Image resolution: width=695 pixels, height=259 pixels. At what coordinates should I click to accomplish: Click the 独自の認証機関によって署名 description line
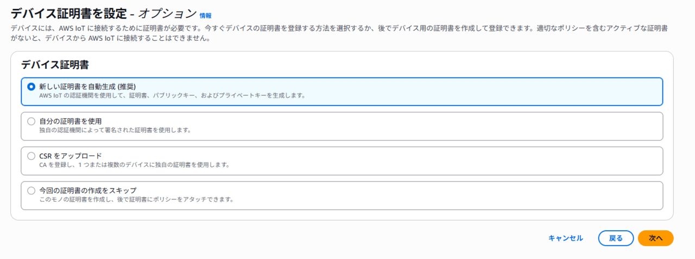pos(115,131)
